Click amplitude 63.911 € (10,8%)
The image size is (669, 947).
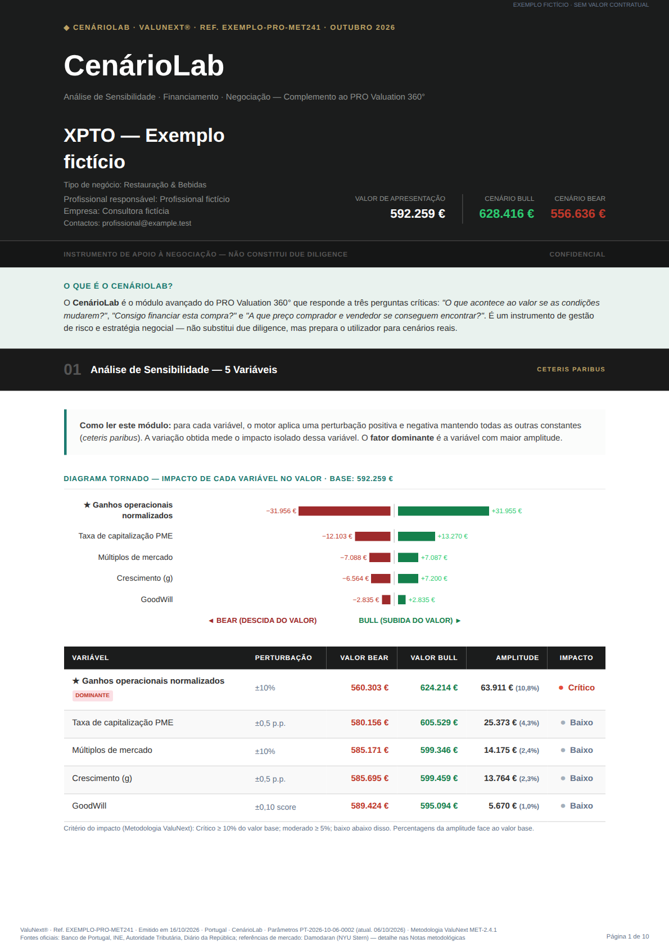510,688
